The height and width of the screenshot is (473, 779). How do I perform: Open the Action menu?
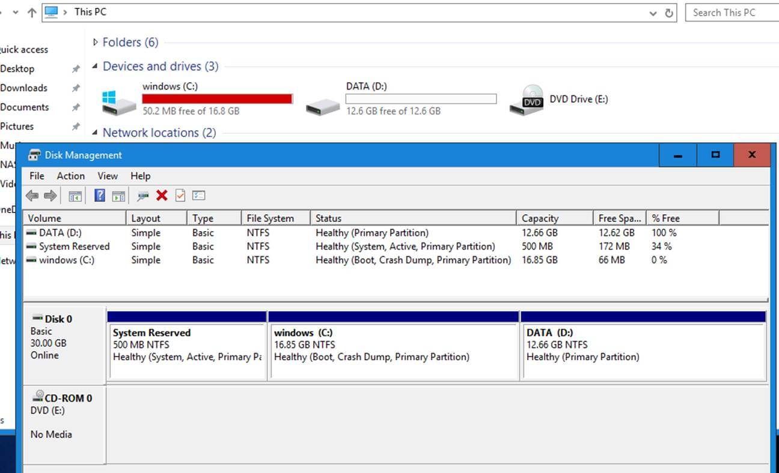(x=70, y=176)
